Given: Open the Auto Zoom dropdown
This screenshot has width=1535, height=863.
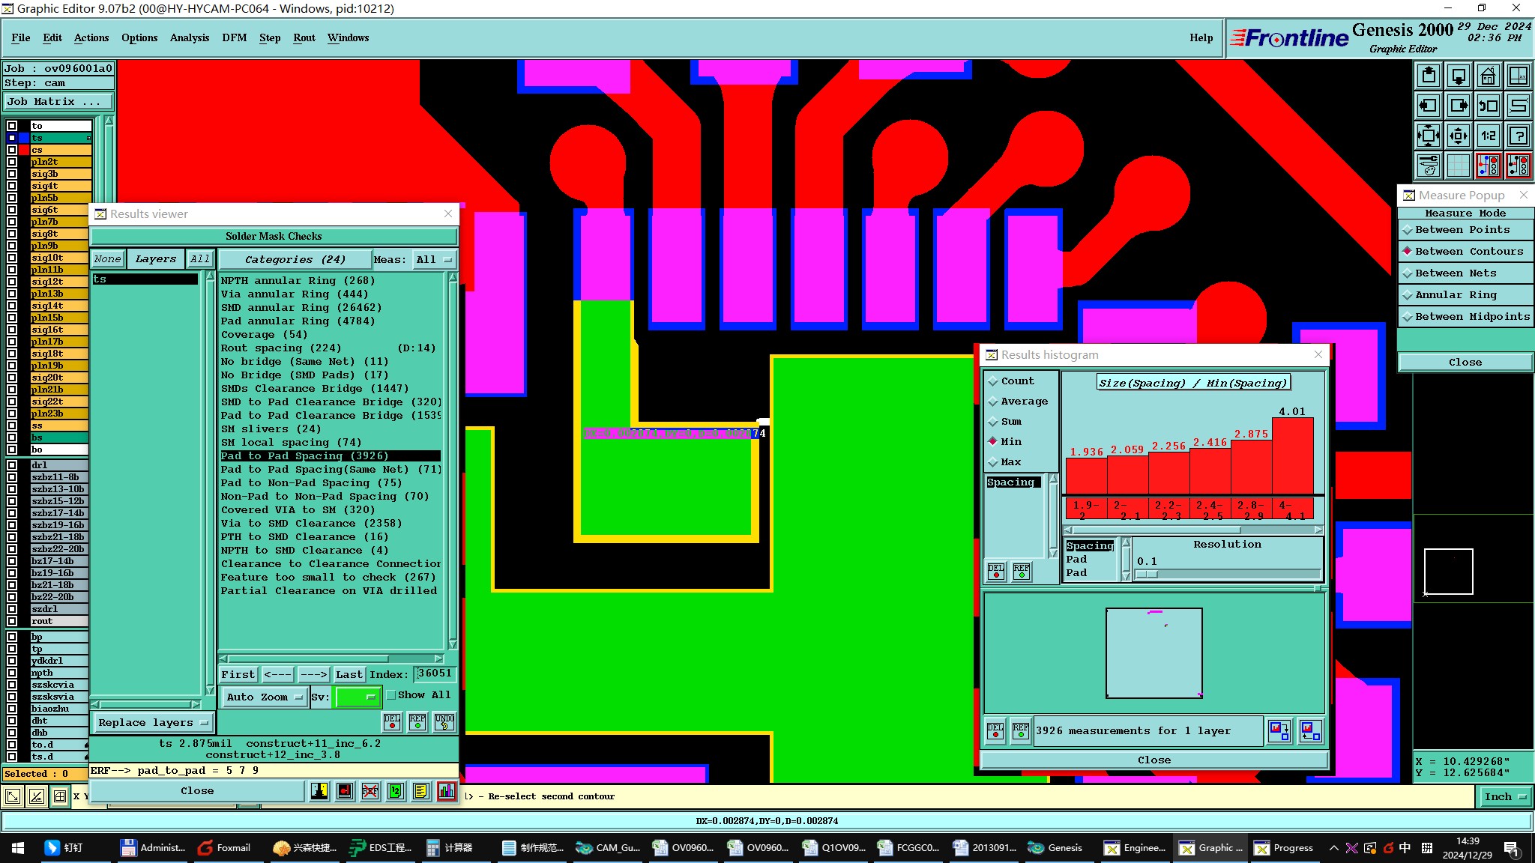Looking at the screenshot, I should (265, 697).
